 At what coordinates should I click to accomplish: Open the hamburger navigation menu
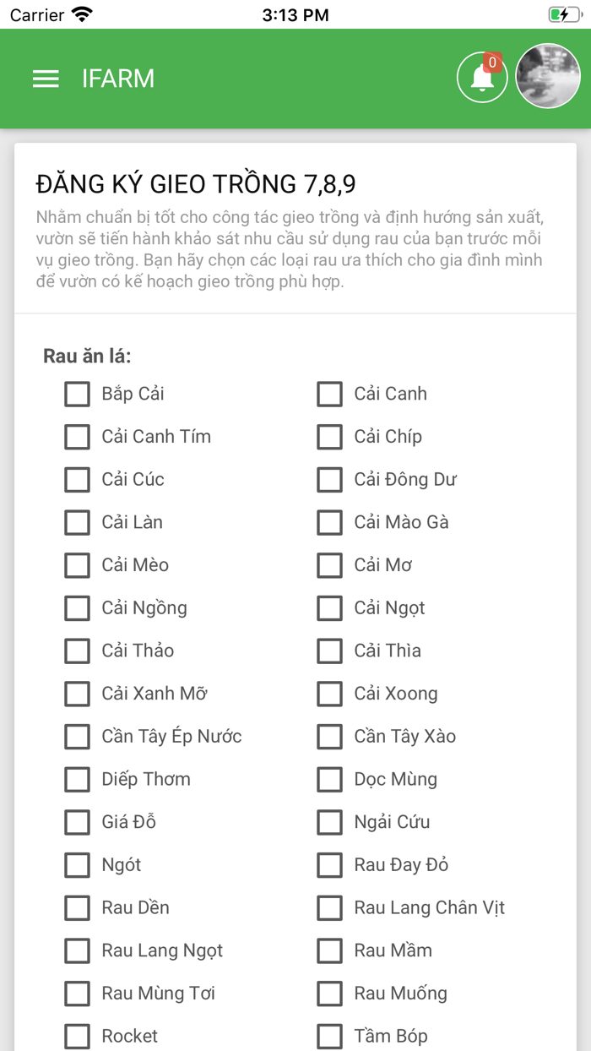tap(46, 79)
